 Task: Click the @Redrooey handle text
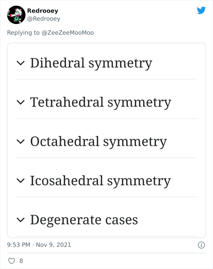click(44, 19)
